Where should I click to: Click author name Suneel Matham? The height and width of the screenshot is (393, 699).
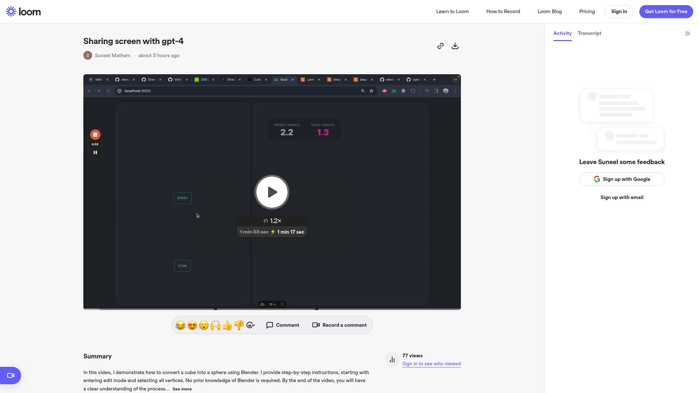point(112,56)
